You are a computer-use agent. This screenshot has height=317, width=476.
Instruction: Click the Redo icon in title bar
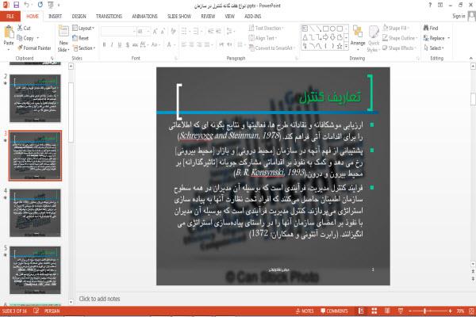[40, 5]
